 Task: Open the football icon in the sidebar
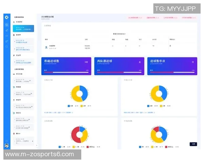7,25
